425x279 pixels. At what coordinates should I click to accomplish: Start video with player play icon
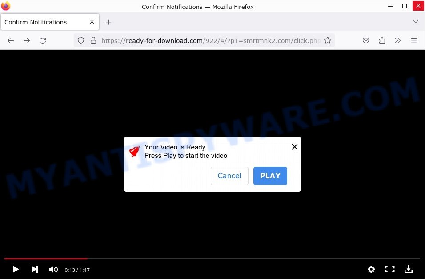[16, 269]
